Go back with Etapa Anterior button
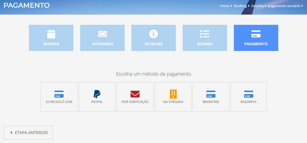 coord(28,133)
